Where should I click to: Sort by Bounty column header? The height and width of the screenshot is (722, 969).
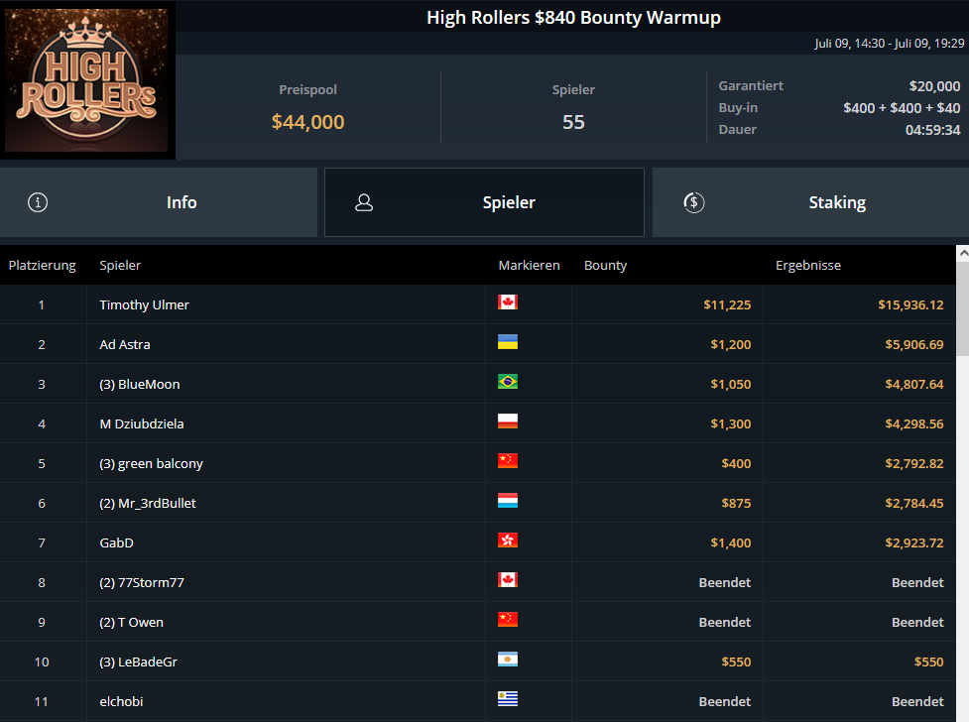[x=605, y=265]
